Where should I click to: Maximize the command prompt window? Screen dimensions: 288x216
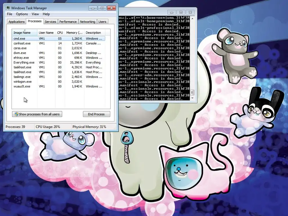181,12
